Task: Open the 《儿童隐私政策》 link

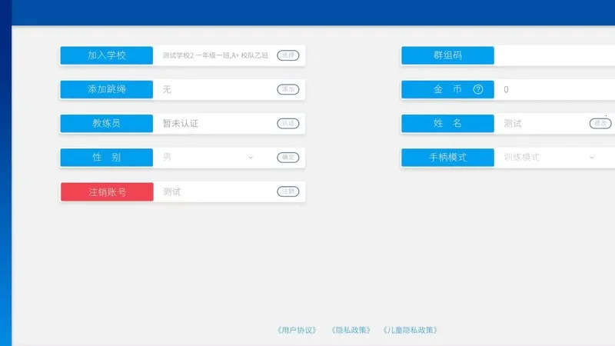Action: 411,330
